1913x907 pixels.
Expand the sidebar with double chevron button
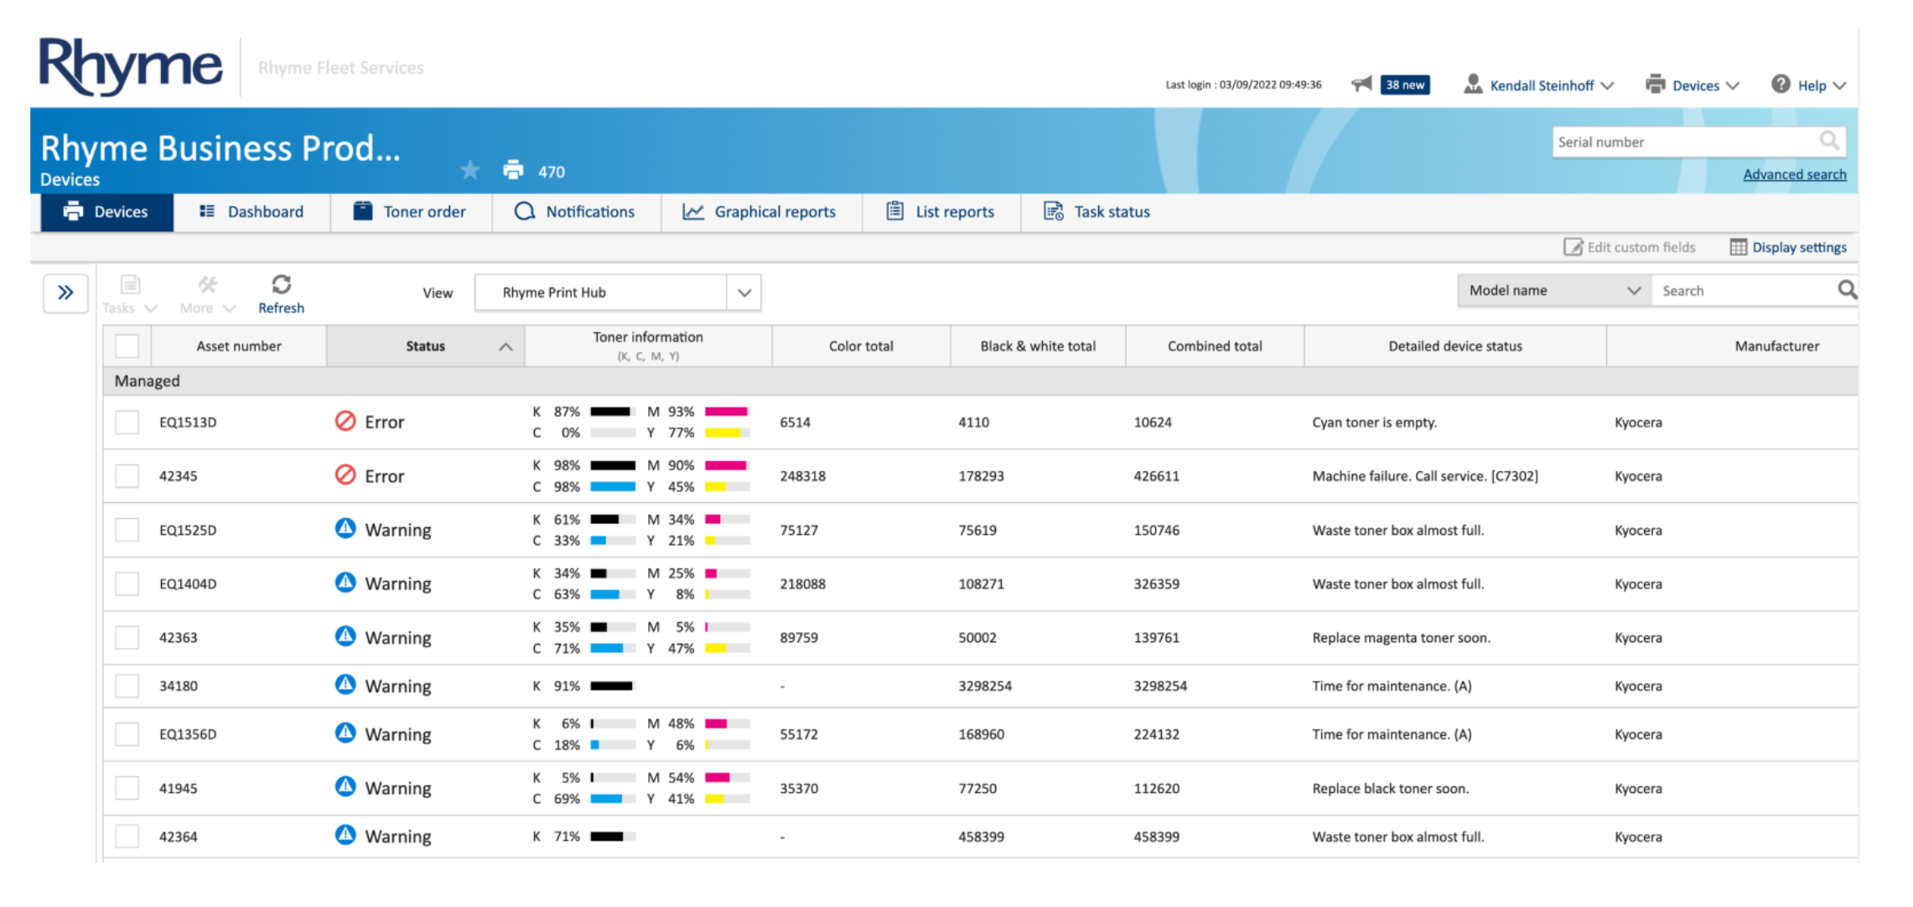tap(65, 293)
